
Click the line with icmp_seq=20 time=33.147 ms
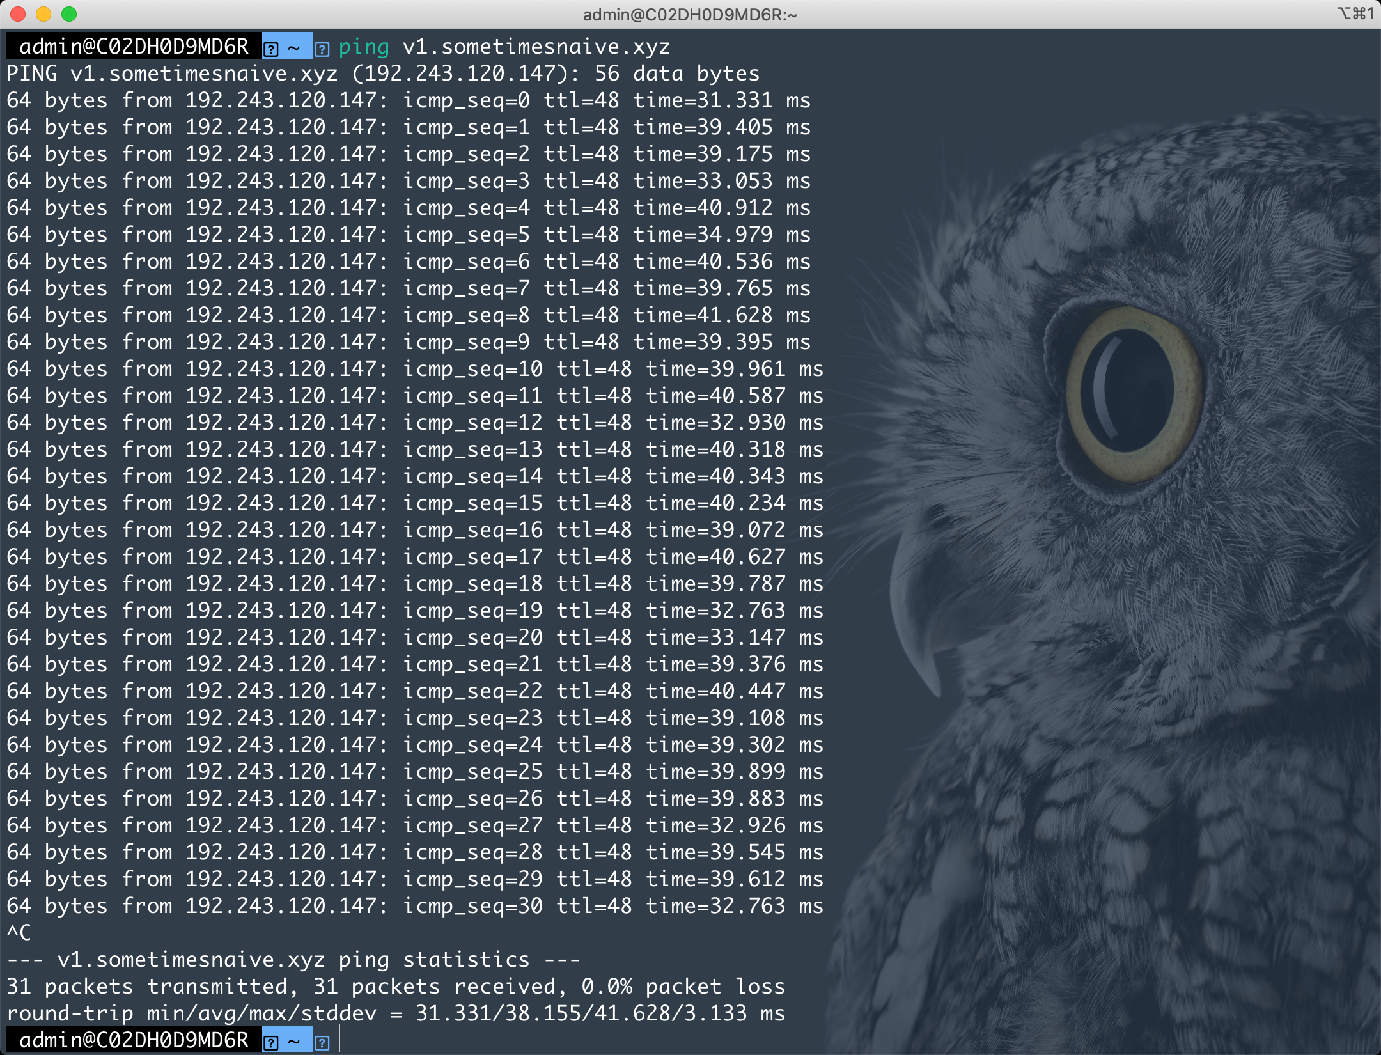coord(415,637)
